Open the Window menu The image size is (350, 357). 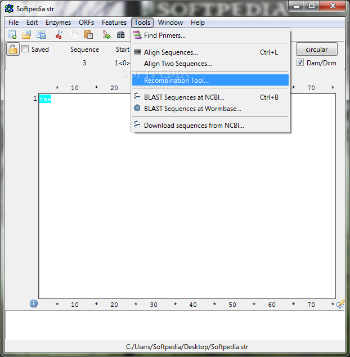pyautogui.click(x=170, y=23)
